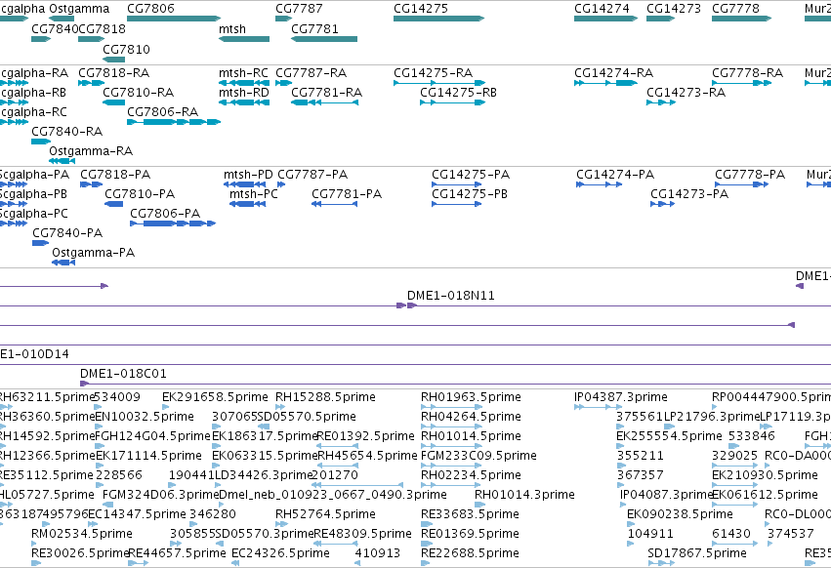
Task: Click the IP04387.3prime EST label
Action: [621, 397]
